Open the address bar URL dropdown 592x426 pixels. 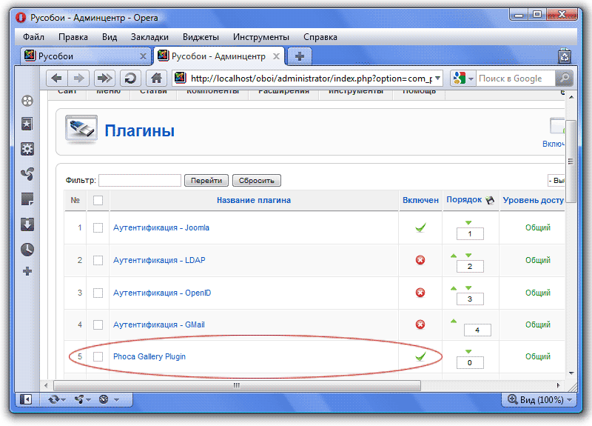click(437, 79)
